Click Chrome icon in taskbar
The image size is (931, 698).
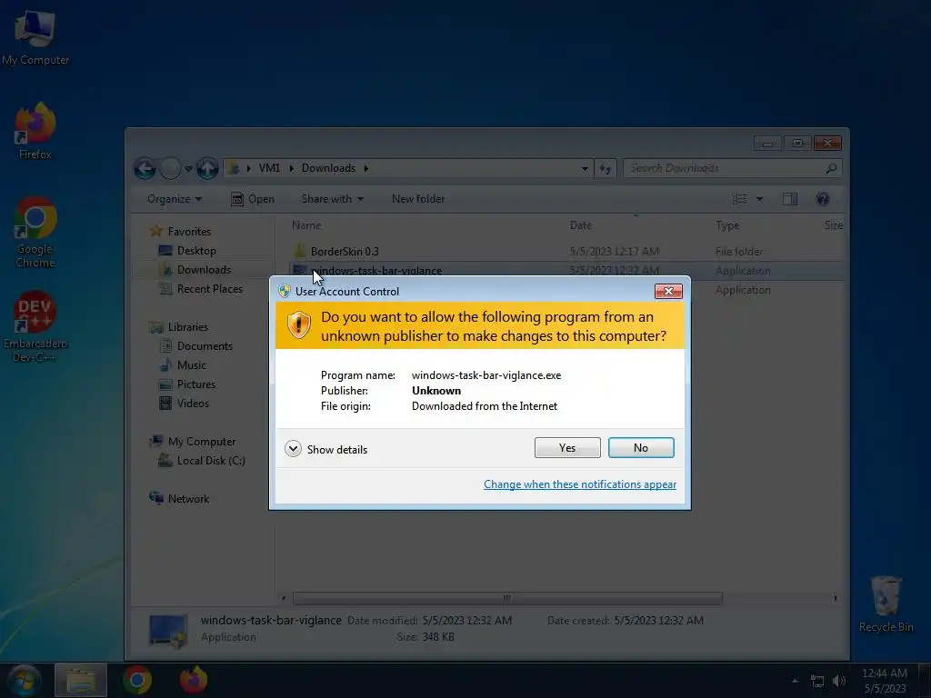pyautogui.click(x=137, y=681)
